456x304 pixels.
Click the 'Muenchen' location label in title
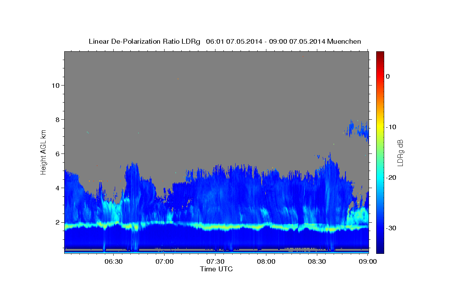click(344, 41)
